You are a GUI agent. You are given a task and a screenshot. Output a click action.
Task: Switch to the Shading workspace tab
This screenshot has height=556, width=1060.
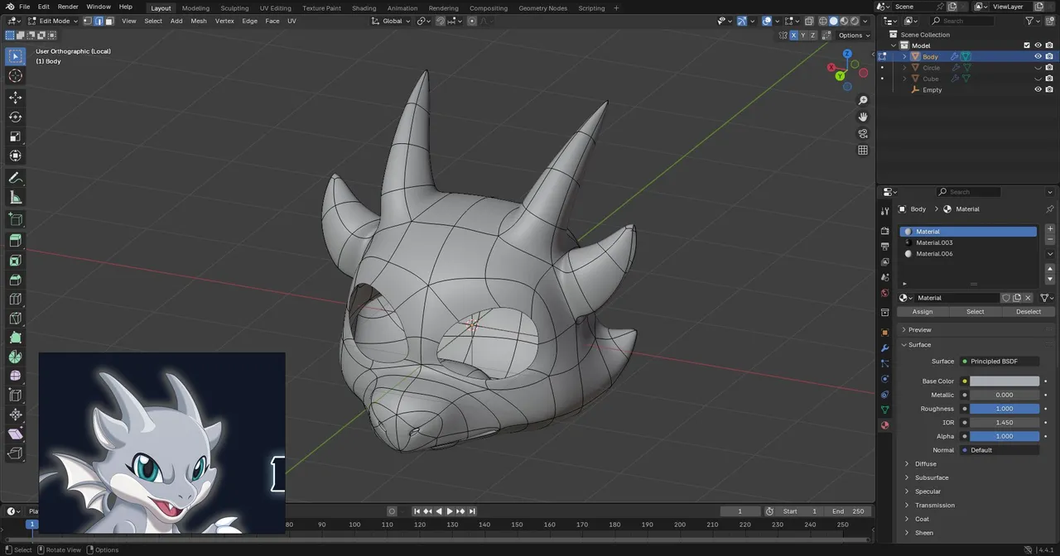[x=364, y=8]
